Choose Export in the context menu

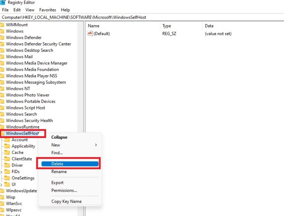(x=57, y=183)
